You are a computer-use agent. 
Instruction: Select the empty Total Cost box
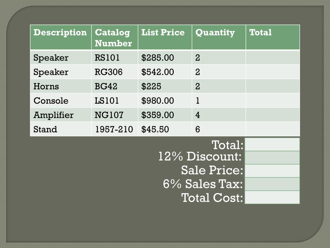coord(272,197)
